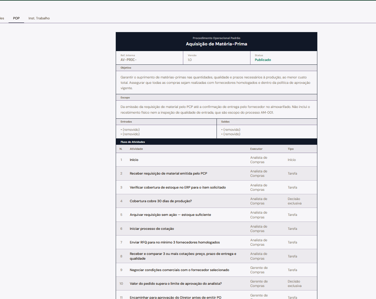The image size is (376, 299).
Task: Click 'Decisão exclusiva' type in row 4
Action: 295,201
